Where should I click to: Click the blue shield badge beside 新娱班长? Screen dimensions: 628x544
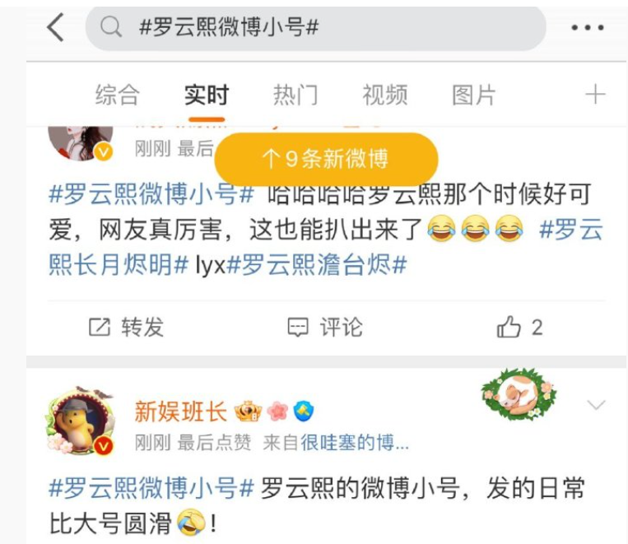pyautogui.click(x=304, y=411)
